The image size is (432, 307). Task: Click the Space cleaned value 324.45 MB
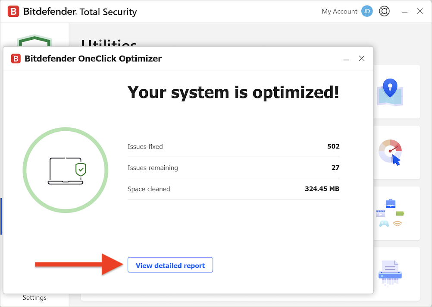[x=322, y=189]
